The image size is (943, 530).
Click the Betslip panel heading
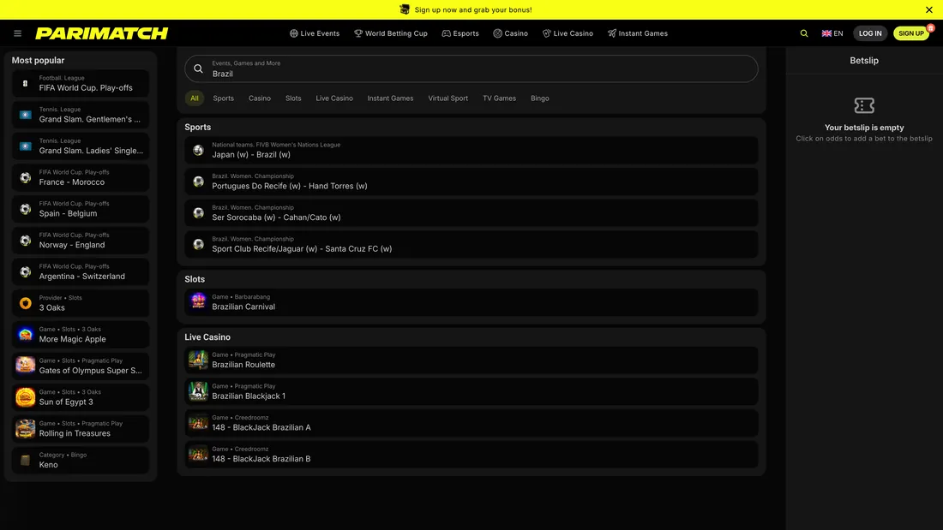(864, 61)
